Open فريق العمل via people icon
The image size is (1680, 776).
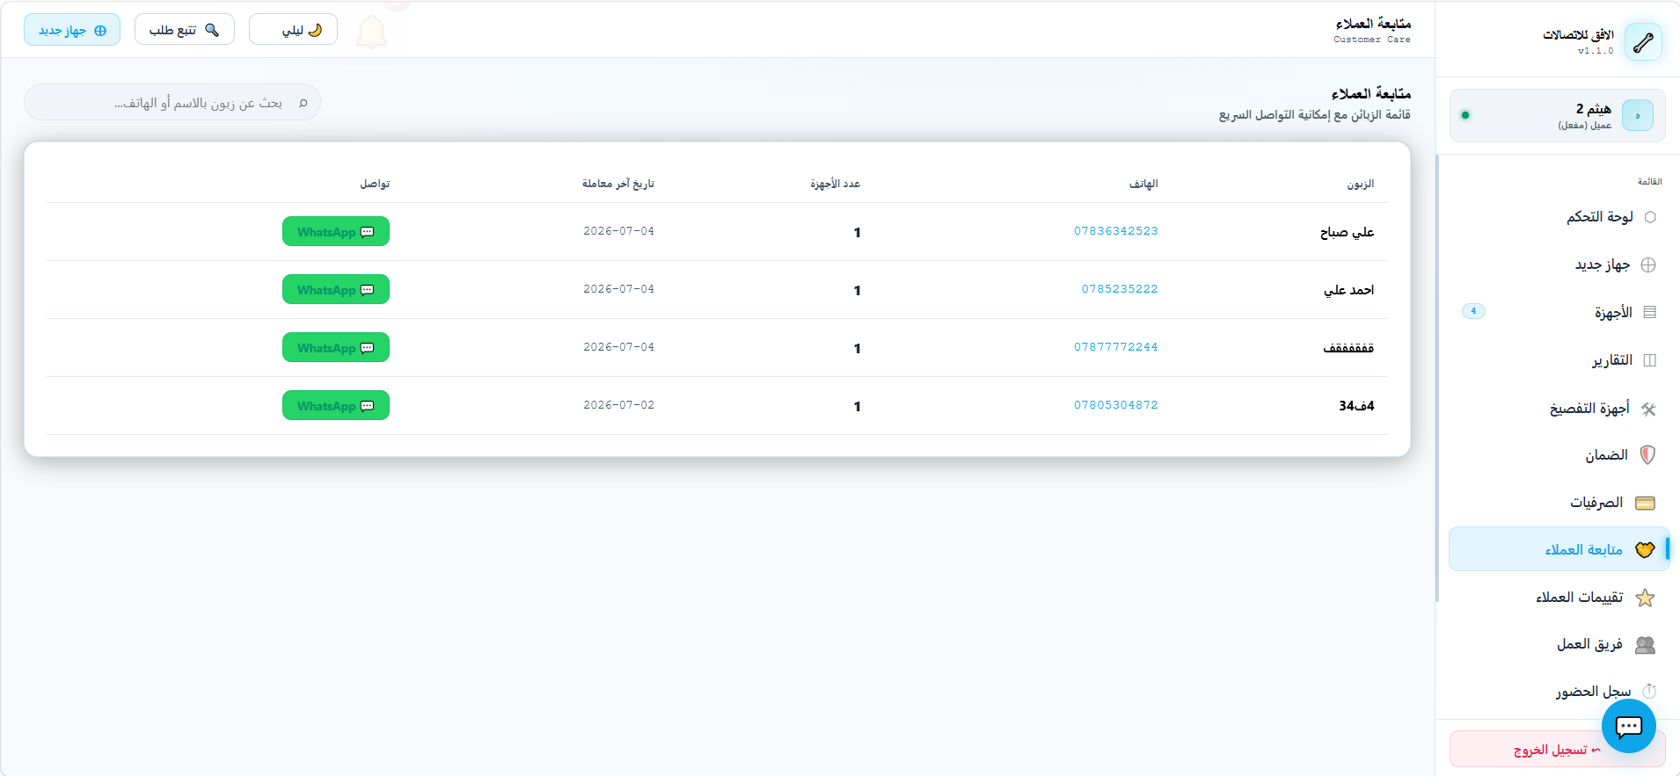(1645, 645)
